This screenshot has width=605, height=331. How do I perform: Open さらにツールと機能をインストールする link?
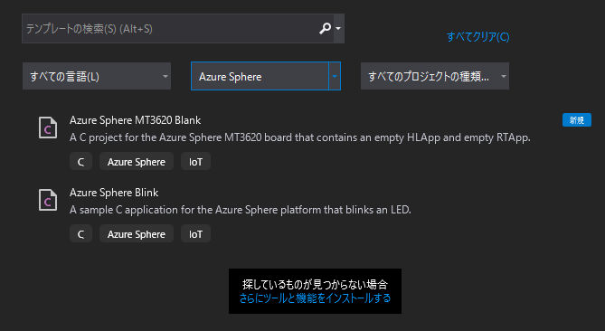[x=315, y=298]
